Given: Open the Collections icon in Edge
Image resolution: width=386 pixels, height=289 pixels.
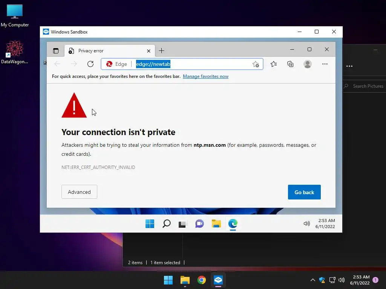Looking at the screenshot, I should click(x=290, y=64).
